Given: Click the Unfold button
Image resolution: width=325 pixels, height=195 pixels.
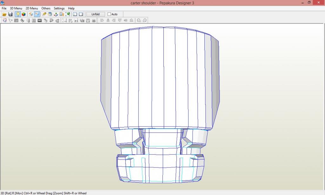Looking at the screenshot, I should click(x=96, y=14).
